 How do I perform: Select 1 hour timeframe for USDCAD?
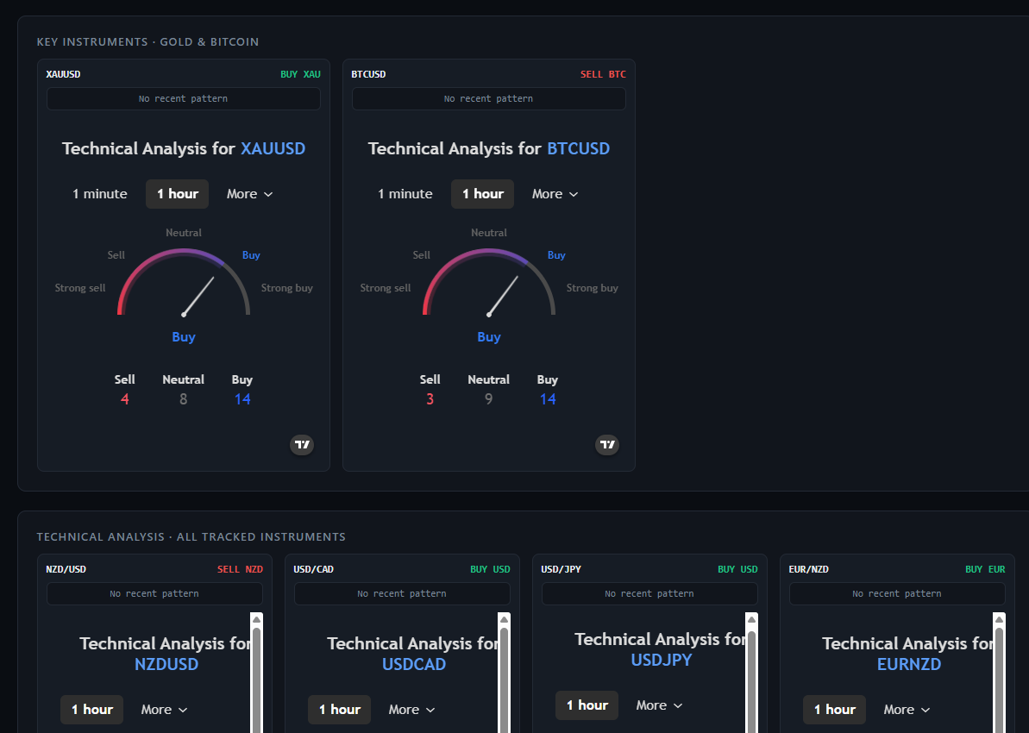coord(339,710)
